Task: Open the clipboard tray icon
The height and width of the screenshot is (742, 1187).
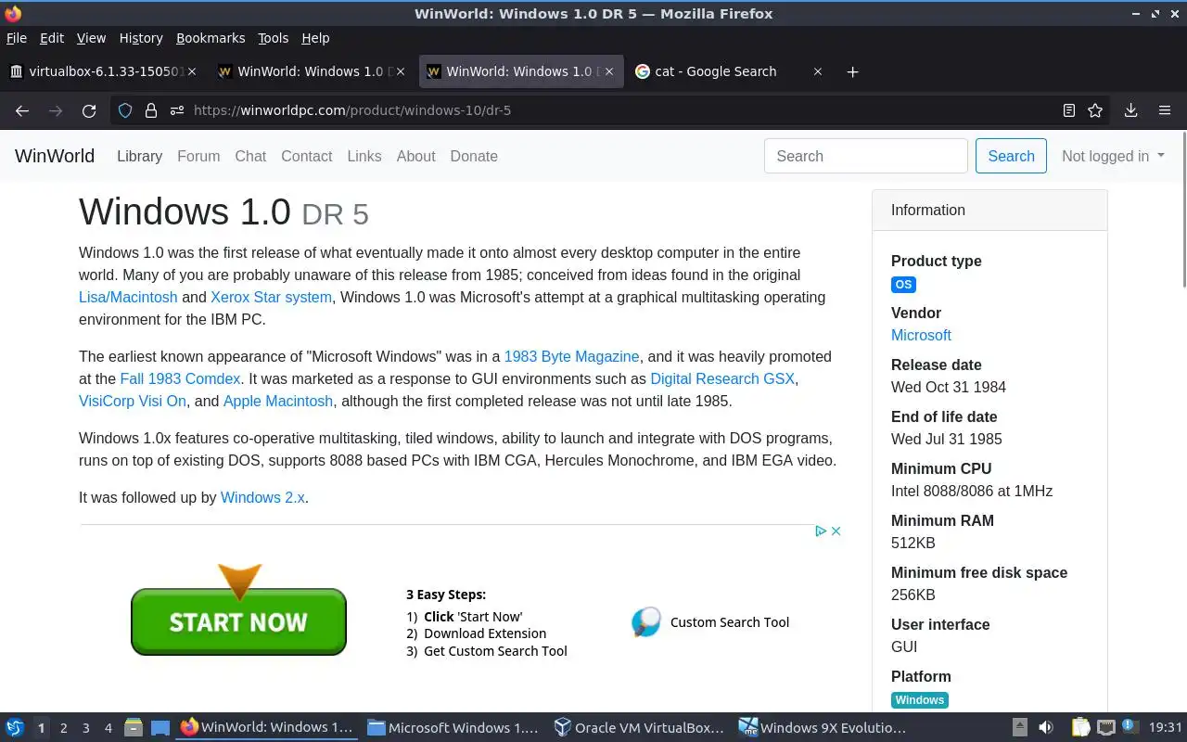Action: click(x=1080, y=728)
